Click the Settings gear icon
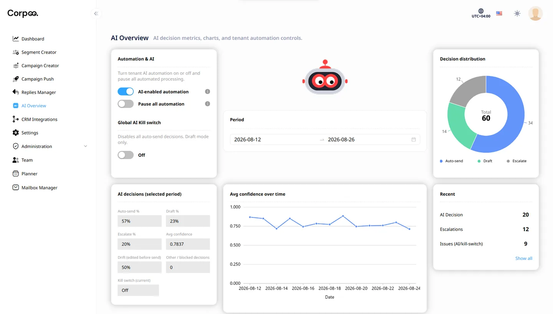 click(x=15, y=133)
